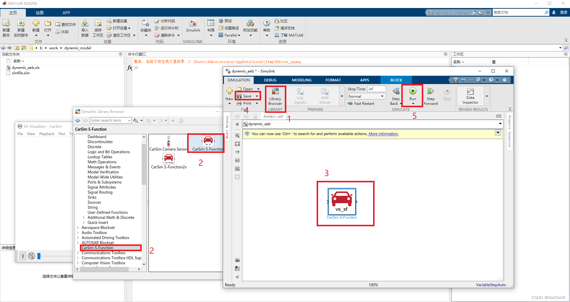Switch to APP tab in MATLAB
The height and width of the screenshot is (302, 570).
67,13
